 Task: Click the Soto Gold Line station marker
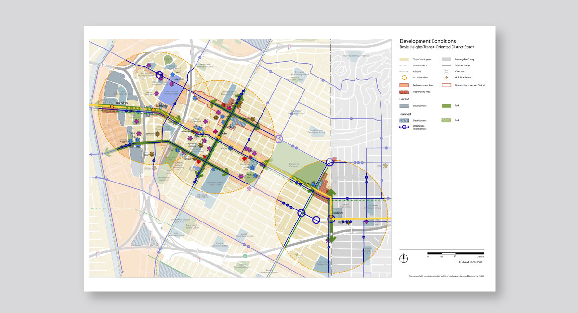pos(218,137)
